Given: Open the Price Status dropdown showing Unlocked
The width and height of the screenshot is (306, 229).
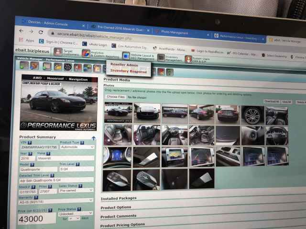Looking at the screenshot, I should point(75,214).
